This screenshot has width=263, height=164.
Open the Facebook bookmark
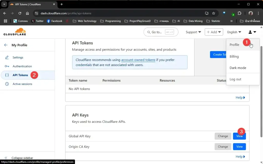click(54, 21)
